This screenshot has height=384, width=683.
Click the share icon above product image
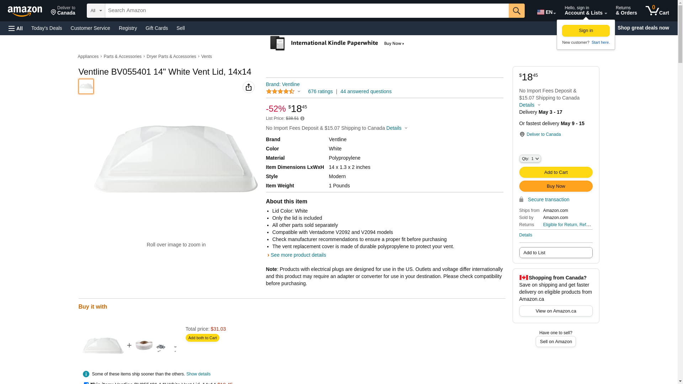pyautogui.click(x=249, y=87)
